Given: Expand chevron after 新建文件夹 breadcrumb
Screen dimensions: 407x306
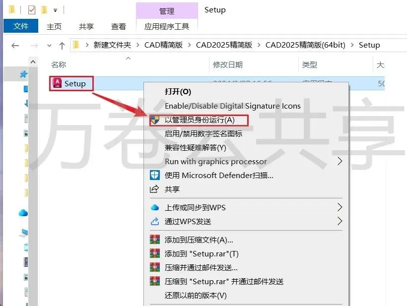Looking at the screenshot, I should (x=138, y=45).
